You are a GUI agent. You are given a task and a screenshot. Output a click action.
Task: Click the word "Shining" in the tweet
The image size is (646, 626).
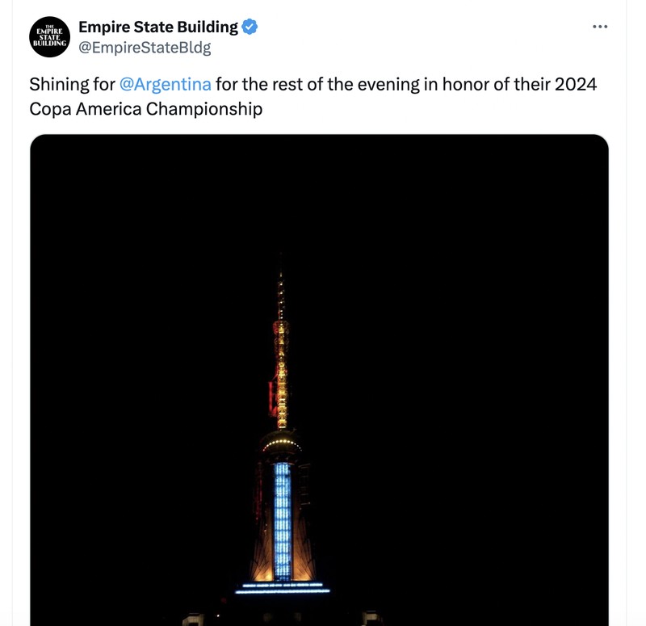tap(60, 84)
